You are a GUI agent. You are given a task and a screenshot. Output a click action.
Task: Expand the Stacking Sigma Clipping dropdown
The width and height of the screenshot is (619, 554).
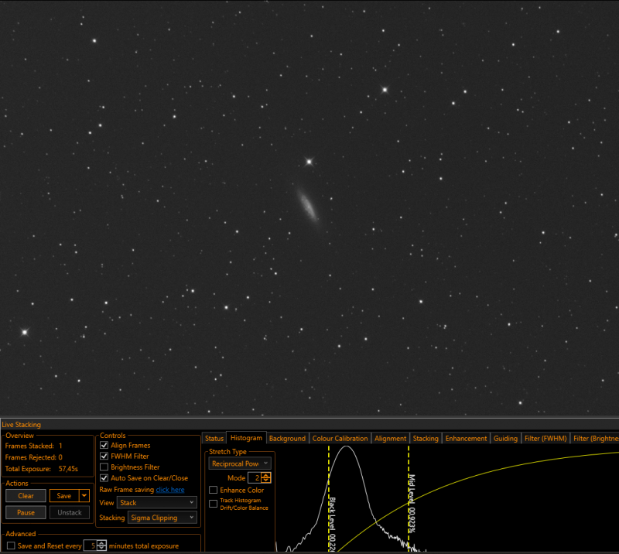162,518
